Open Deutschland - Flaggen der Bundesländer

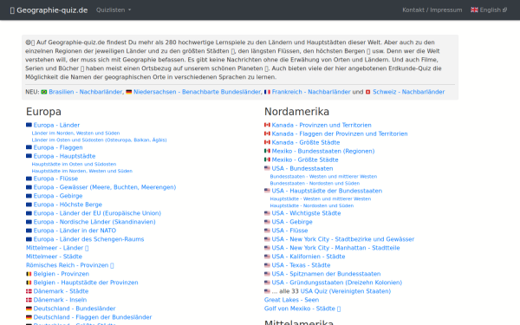(93, 317)
